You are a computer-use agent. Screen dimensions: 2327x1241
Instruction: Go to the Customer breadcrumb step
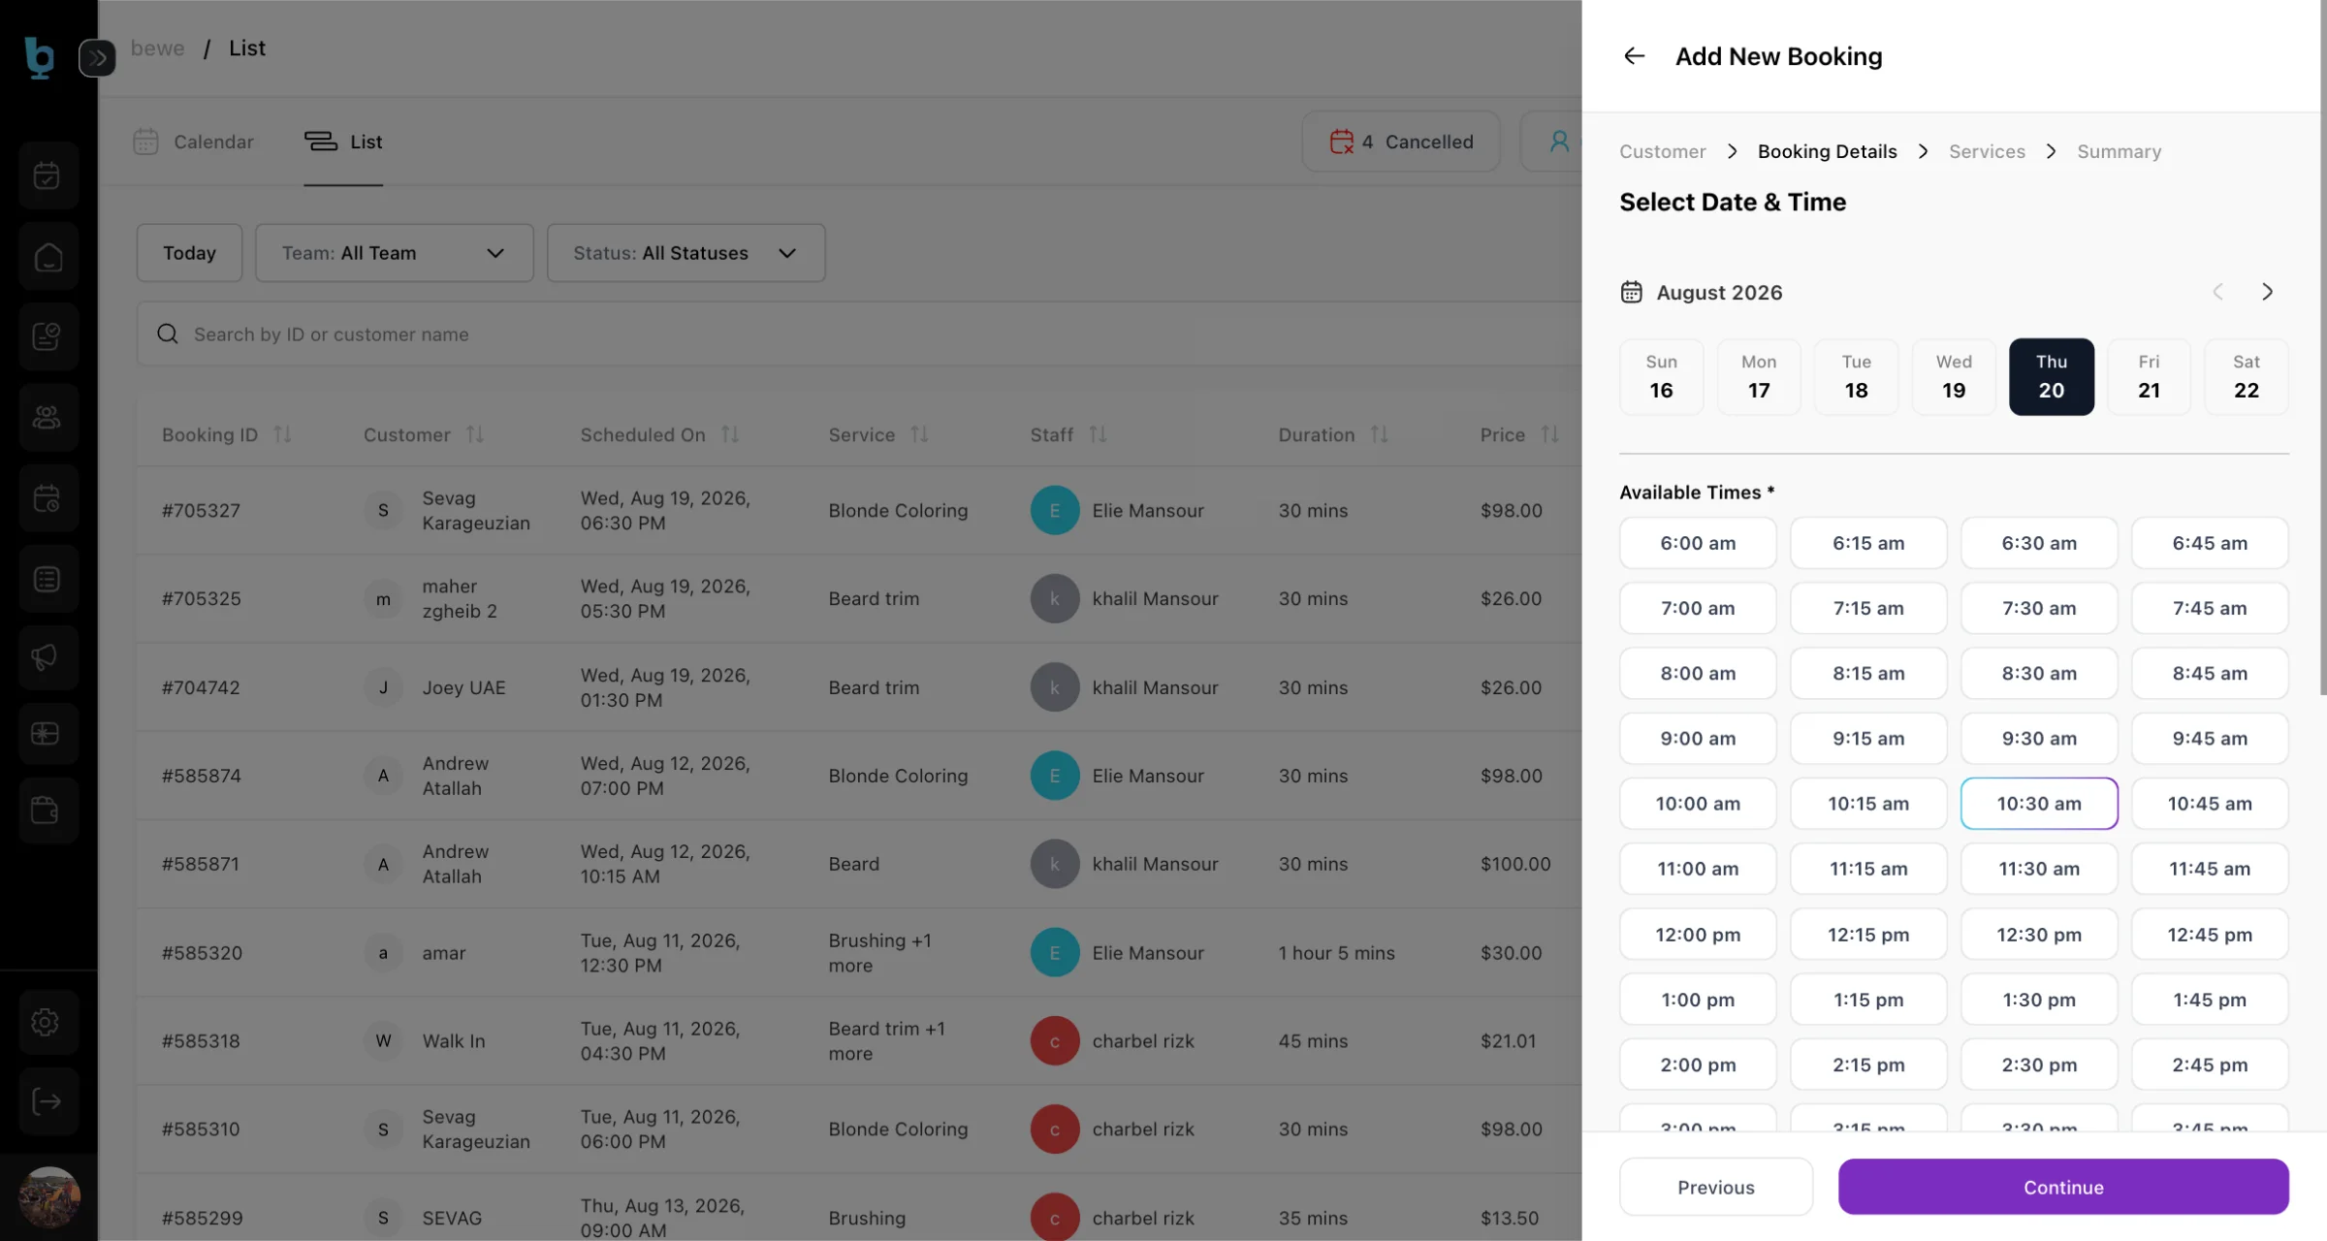pyautogui.click(x=1662, y=151)
